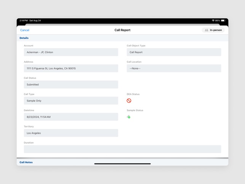The image size is (245, 184).
Task: Click the in-person people icon
Action: pyautogui.click(x=207, y=30)
